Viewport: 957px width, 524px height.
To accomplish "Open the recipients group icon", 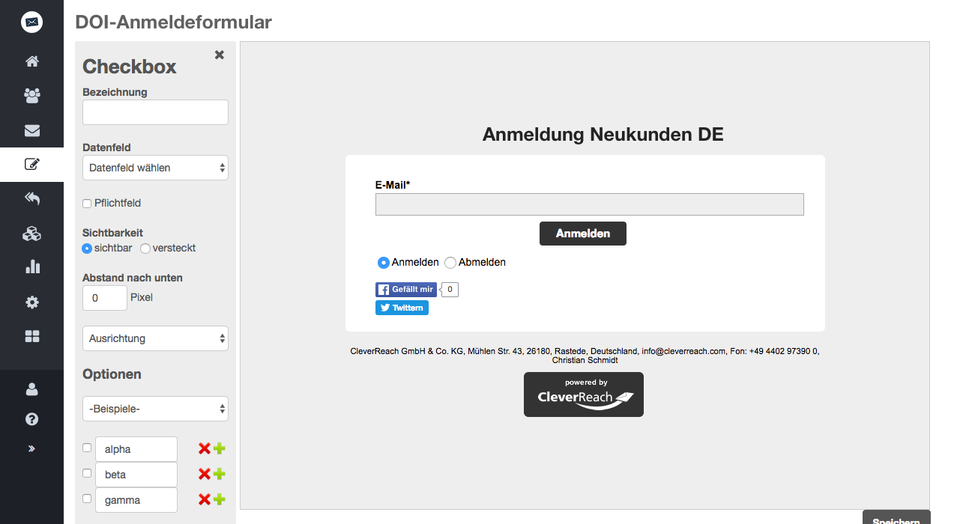I will click(31, 96).
